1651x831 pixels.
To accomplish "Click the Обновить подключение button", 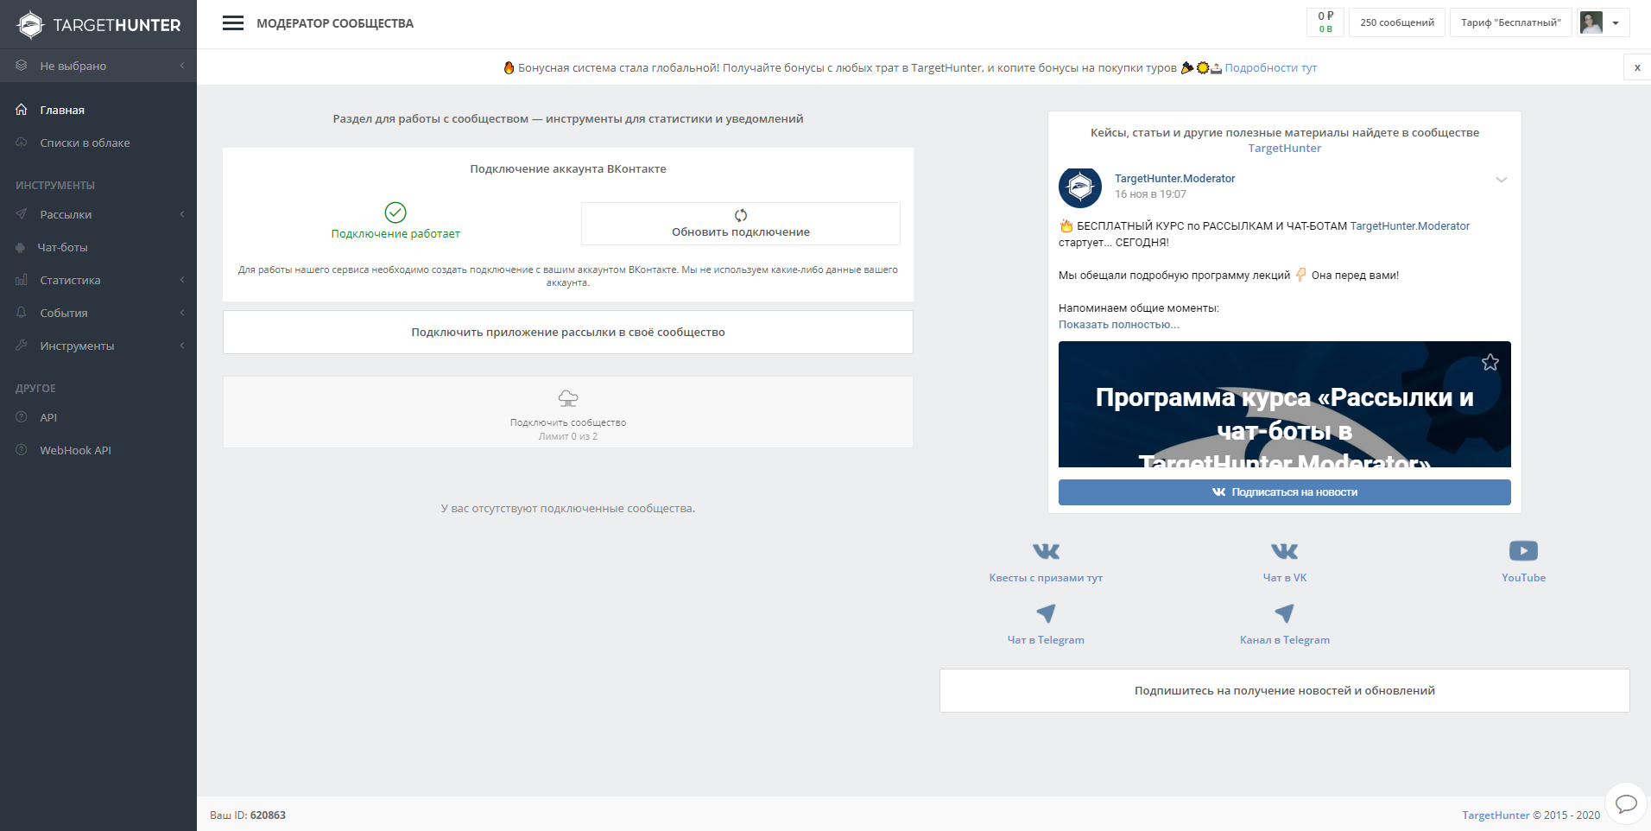I will 741,224.
